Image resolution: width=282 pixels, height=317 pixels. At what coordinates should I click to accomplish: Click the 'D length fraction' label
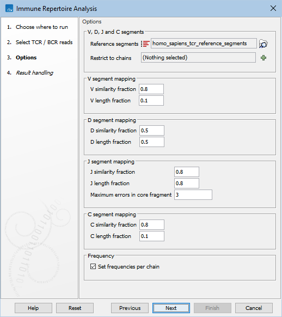[111, 142]
